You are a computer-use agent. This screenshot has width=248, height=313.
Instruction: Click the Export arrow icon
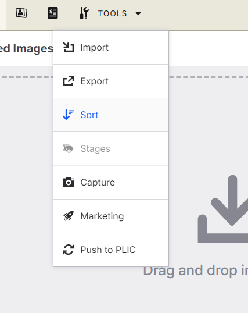coord(69,81)
